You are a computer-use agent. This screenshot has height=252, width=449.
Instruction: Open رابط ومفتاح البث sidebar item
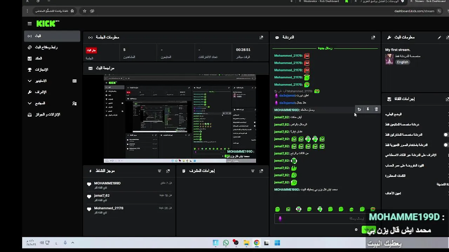coord(52,47)
